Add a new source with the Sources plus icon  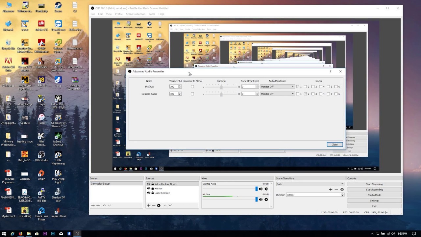[148, 205]
